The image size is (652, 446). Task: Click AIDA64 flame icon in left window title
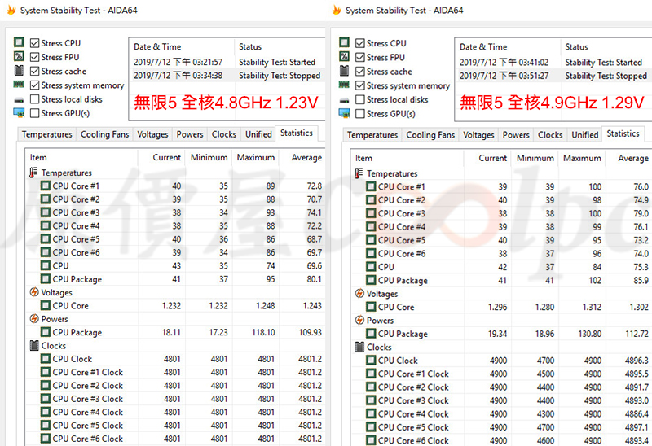pos(11,10)
